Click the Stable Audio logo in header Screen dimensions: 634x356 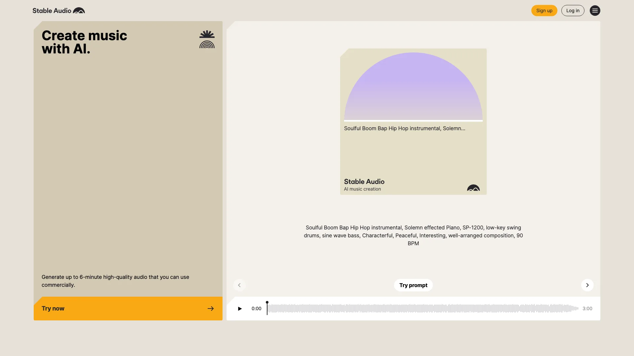[59, 11]
